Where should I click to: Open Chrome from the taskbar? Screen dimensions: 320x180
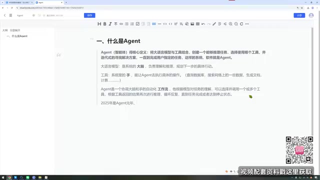tap(9, 177)
